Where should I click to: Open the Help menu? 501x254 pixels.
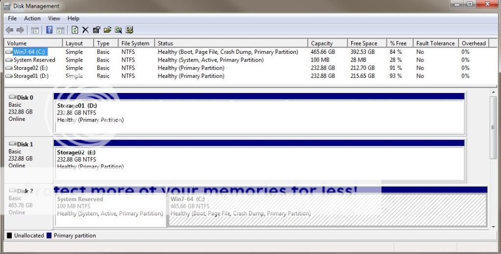[73, 18]
